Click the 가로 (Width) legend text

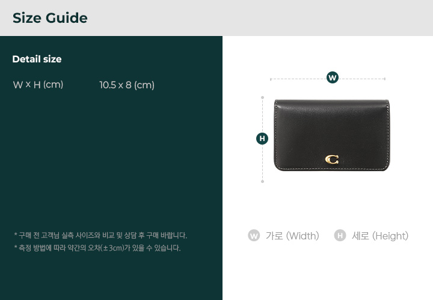292,236
